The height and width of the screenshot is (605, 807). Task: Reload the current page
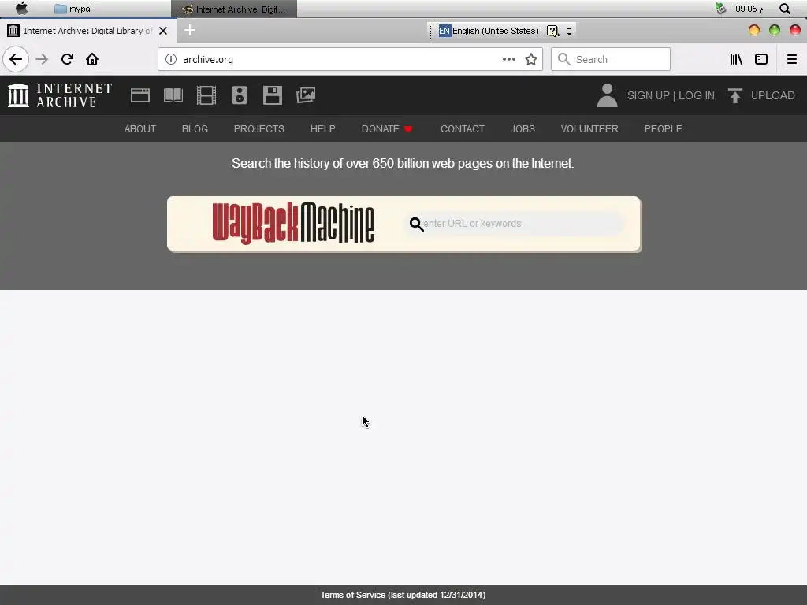(x=67, y=59)
